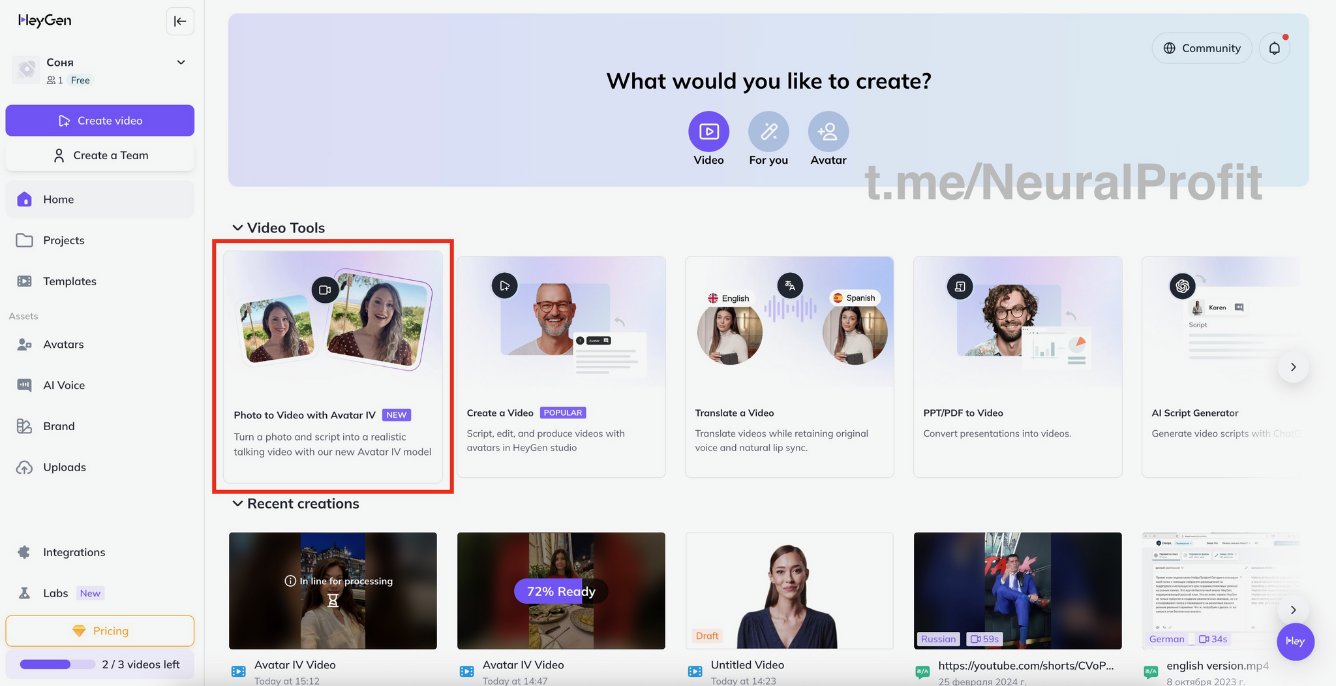Open notifications bell icon

[x=1275, y=48]
